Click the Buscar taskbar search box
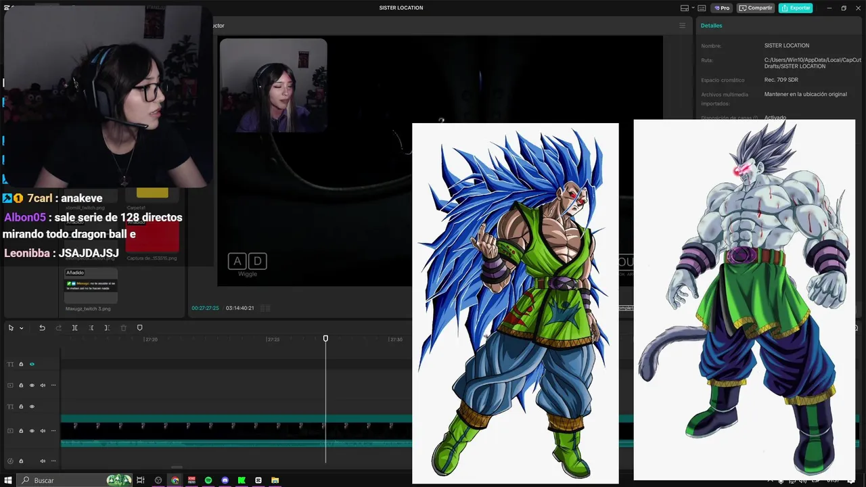 tap(74, 480)
